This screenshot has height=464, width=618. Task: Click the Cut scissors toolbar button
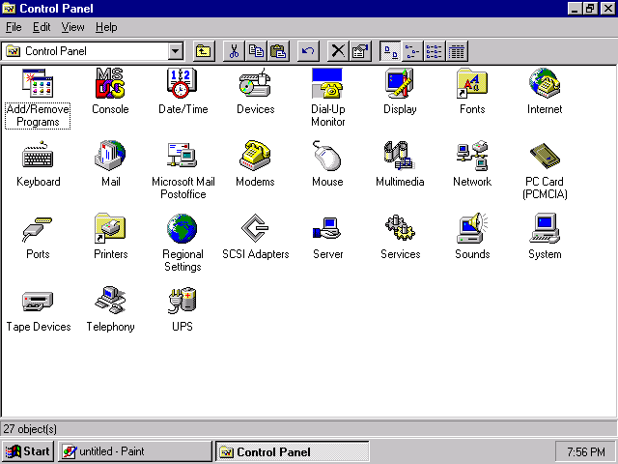pos(234,51)
